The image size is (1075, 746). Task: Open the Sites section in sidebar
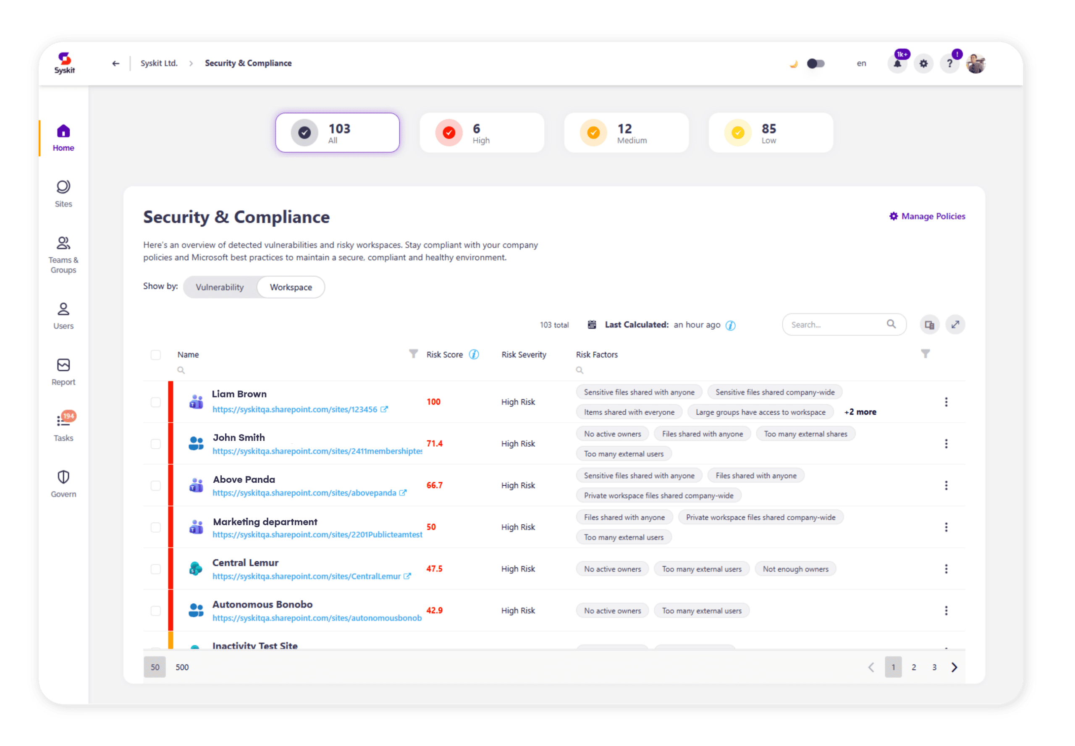tap(63, 194)
